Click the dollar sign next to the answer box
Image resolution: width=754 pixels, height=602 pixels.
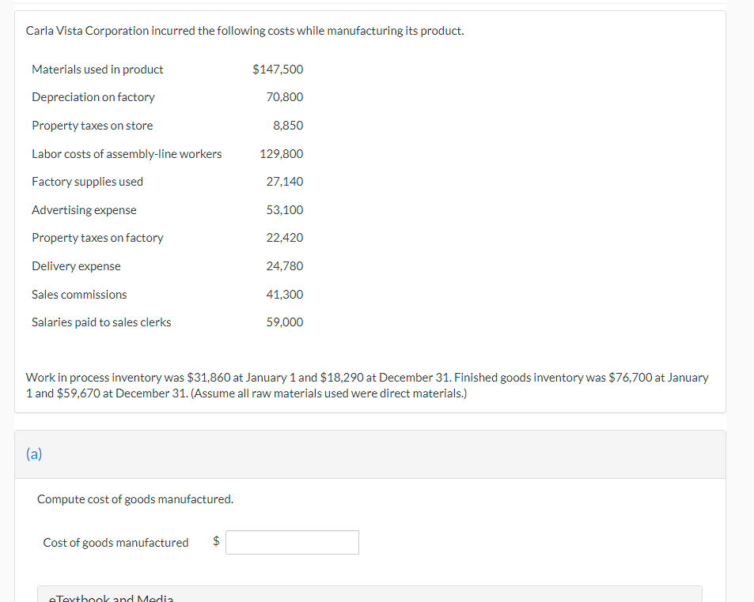[215, 542]
